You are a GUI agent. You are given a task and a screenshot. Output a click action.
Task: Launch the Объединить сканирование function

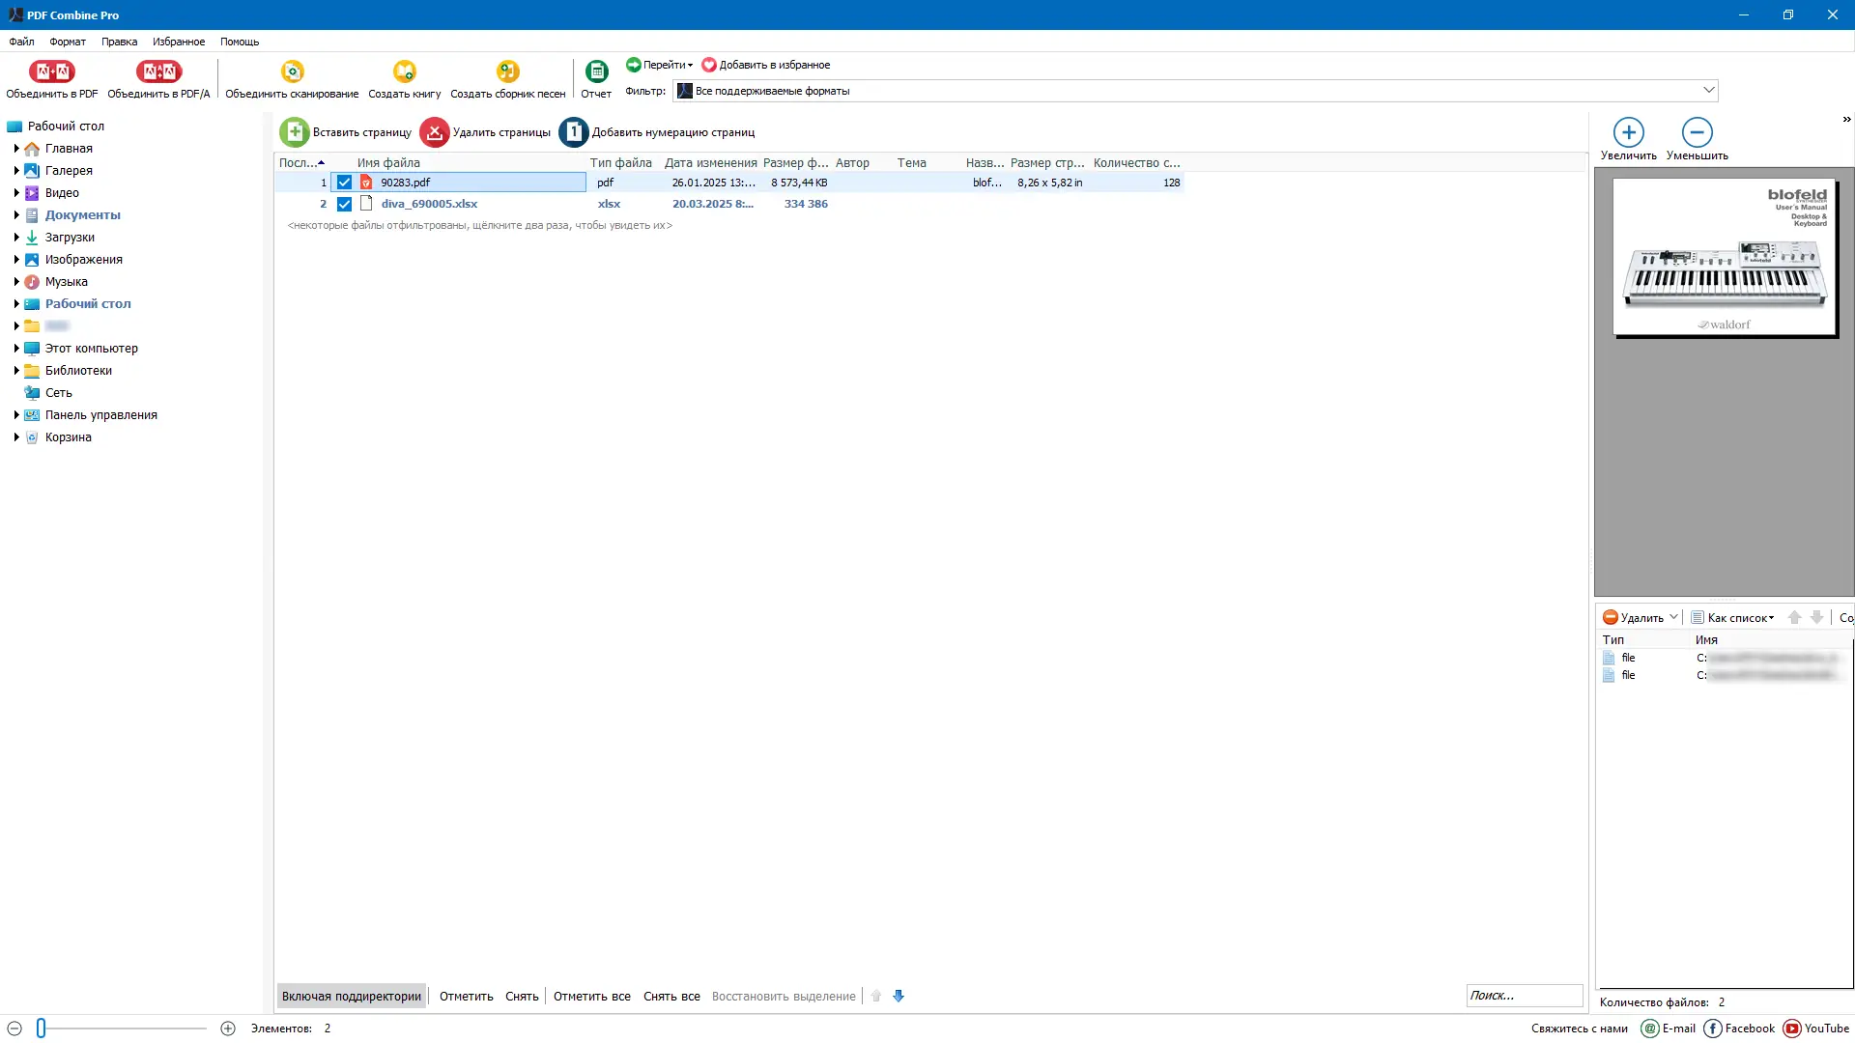pyautogui.click(x=291, y=78)
